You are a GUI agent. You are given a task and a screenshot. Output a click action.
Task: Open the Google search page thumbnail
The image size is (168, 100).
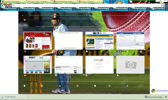click(x=99, y=65)
